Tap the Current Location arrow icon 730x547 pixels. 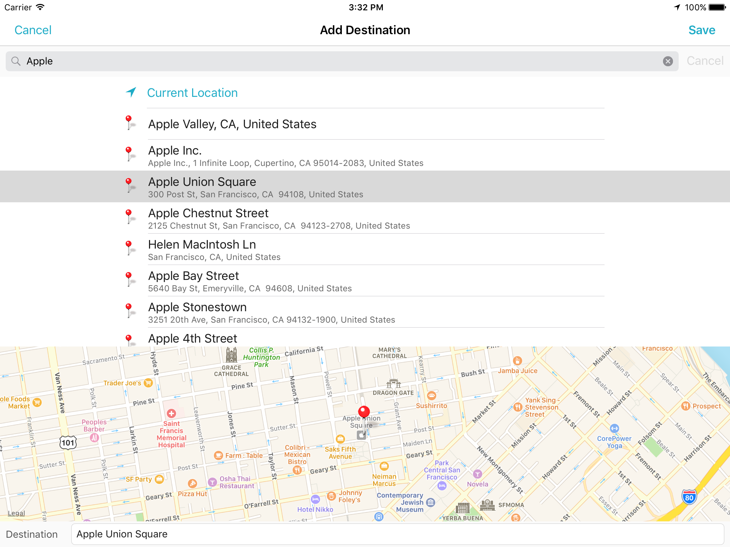(x=131, y=92)
